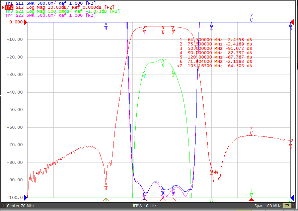Click the red reference level arrow at 0.000
This screenshot has height=211, width=298.
[x=25, y=22]
